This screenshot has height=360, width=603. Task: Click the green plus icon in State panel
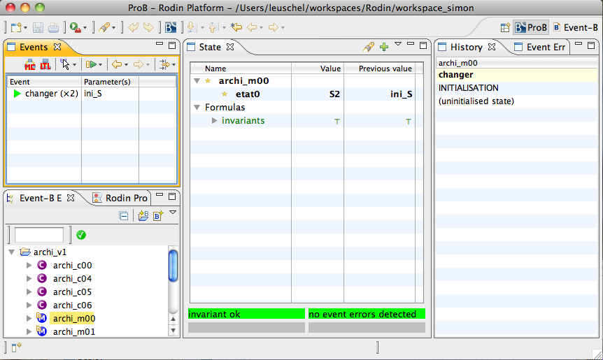[x=383, y=47]
